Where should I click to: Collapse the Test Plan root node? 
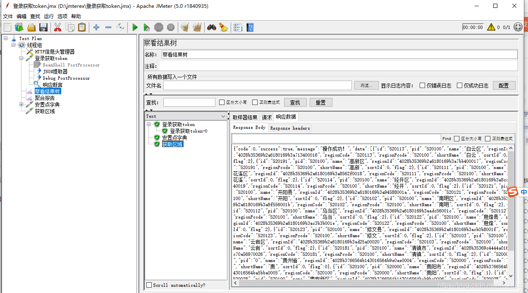coord(6,38)
